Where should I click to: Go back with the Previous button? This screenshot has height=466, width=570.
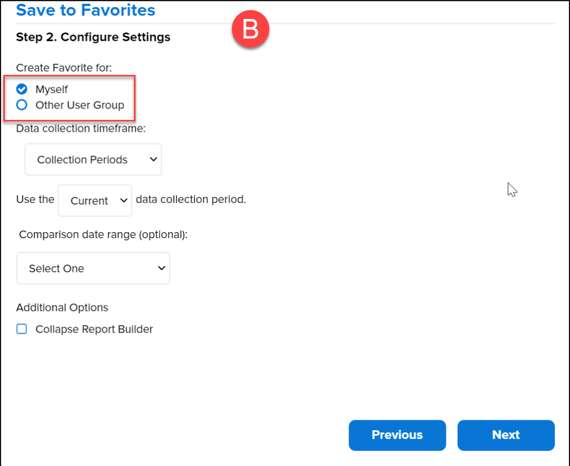pyautogui.click(x=397, y=435)
